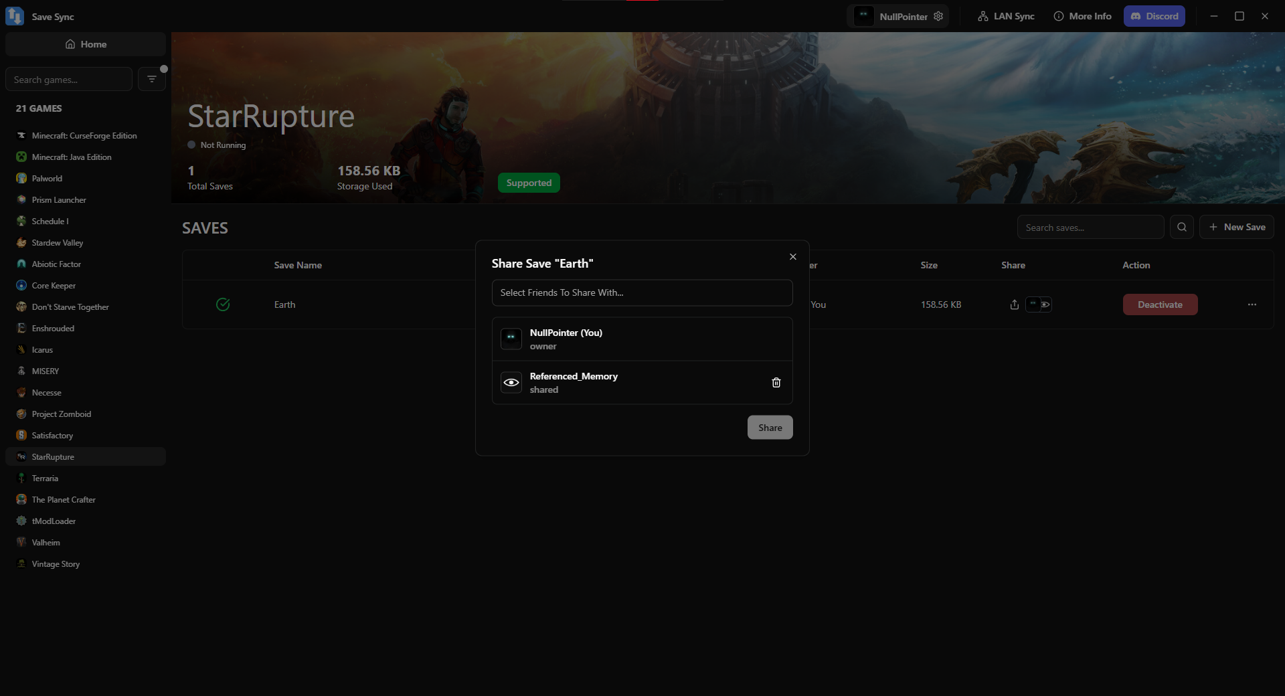
Task: Select the Icarus icon in sidebar
Action: click(21, 350)
